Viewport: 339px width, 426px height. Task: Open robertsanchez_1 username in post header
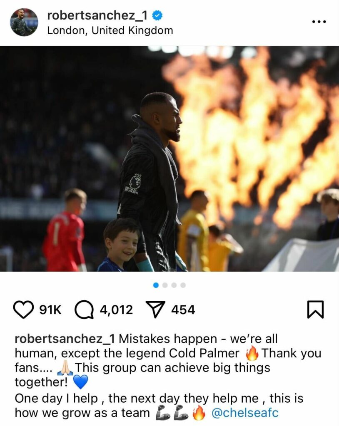tap(97, 15)
